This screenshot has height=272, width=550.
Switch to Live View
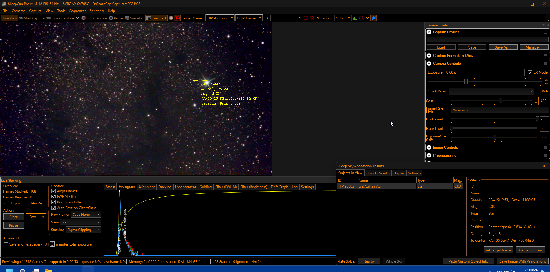(10, 18)
